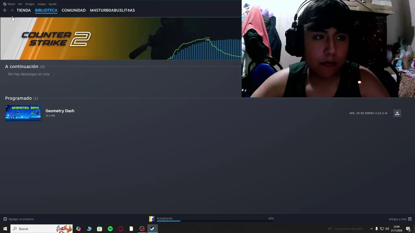Open the Juegos menu
The width and height of the screenshot is (415, 233).
click(41, 4)
